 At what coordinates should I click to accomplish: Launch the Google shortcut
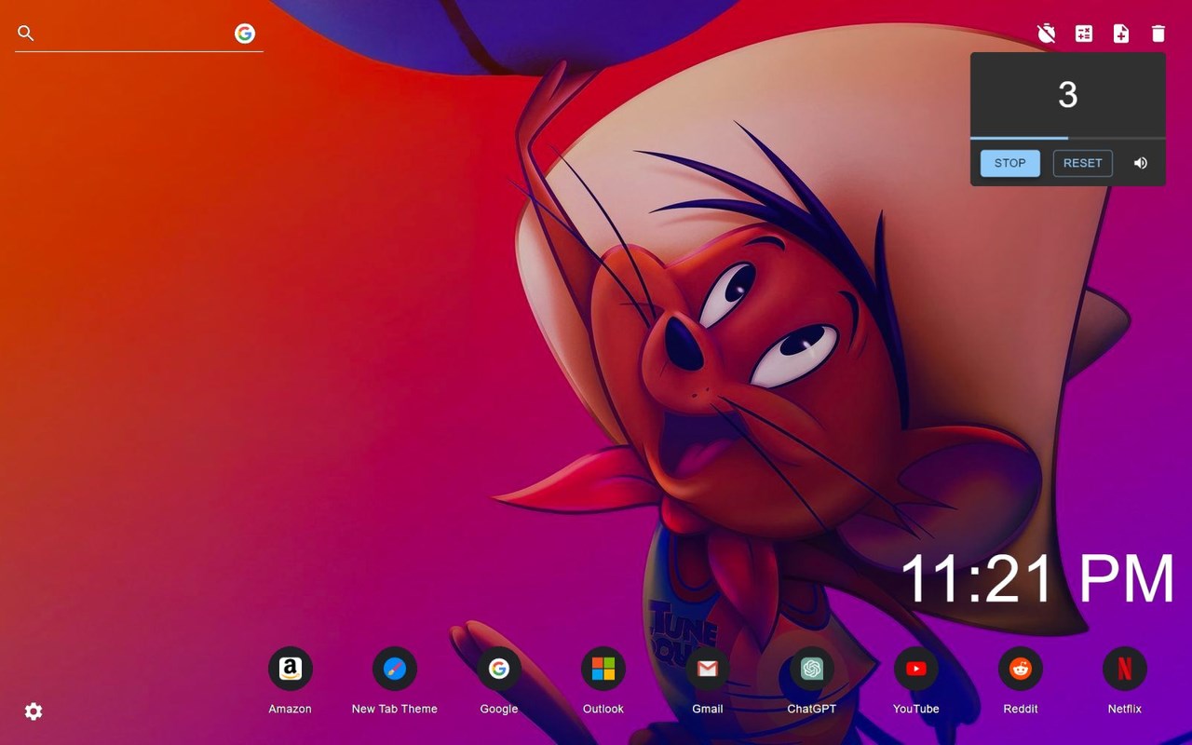coord(499,681)
